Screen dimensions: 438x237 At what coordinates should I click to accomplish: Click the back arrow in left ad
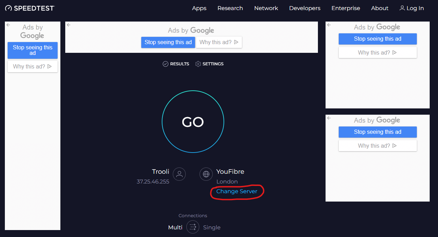click(8, 25)
